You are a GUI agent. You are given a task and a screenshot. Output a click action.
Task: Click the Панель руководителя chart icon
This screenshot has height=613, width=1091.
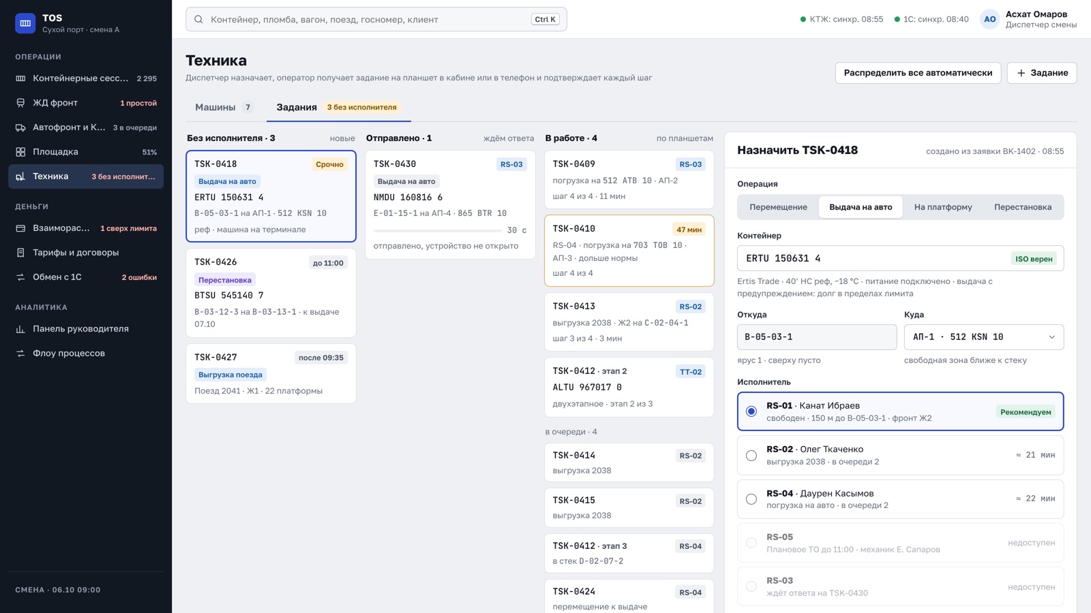coord(20,329)
